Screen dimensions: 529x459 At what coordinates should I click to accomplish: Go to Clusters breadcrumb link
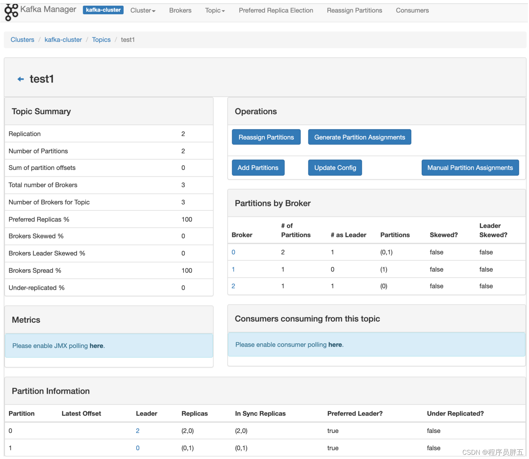pyautogui.click(x=22, y=40)
